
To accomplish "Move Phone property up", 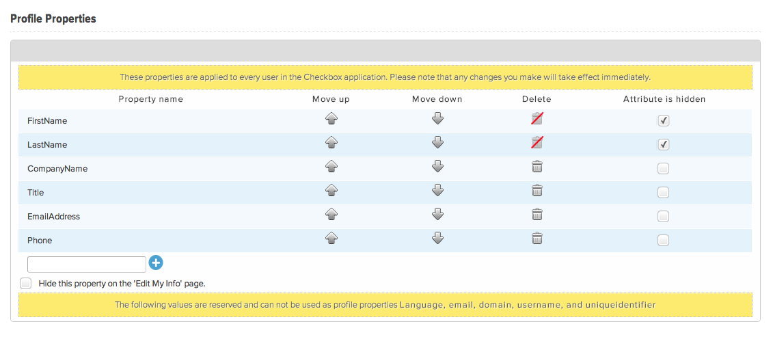I will pyautogui.click(x=331, y=239).
